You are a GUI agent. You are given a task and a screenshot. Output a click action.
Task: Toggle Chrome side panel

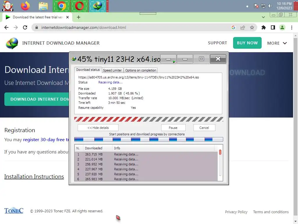(273, 27)
